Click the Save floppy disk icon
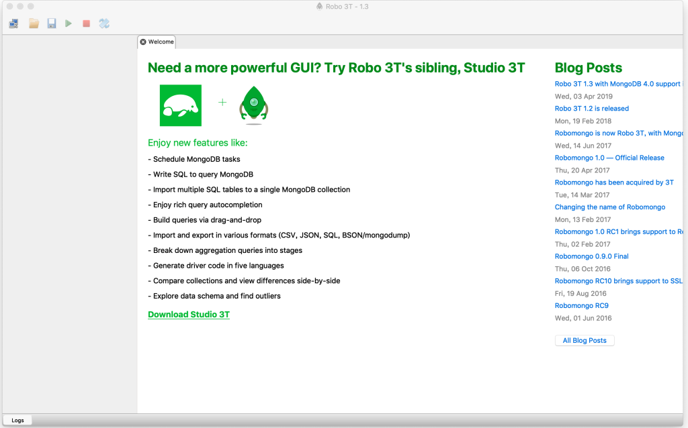Viewport: 688px width, 428px height. 51,23
